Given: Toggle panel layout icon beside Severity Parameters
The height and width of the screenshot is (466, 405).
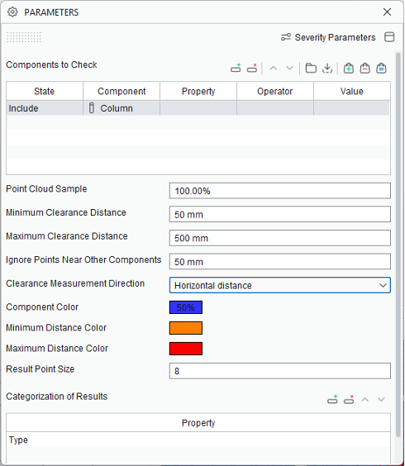Looking at the screenshot, I should (389, 37).
